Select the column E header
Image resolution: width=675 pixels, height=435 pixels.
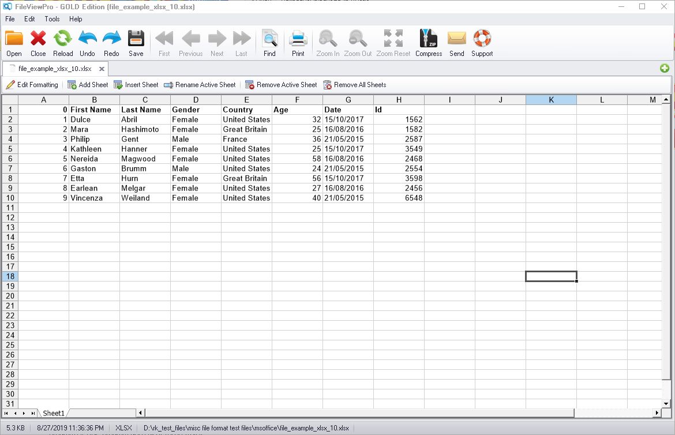point(246,99)
